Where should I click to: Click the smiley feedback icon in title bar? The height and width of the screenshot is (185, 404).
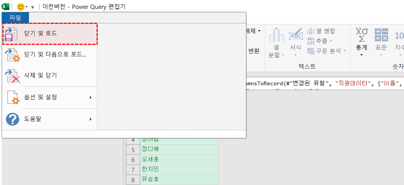pyautogui.click(x=20, y=7)
